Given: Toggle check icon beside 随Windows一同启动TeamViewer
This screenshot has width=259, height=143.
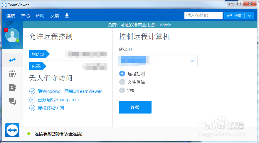Looking at the screenshot, I should click(x=32, y=91).
